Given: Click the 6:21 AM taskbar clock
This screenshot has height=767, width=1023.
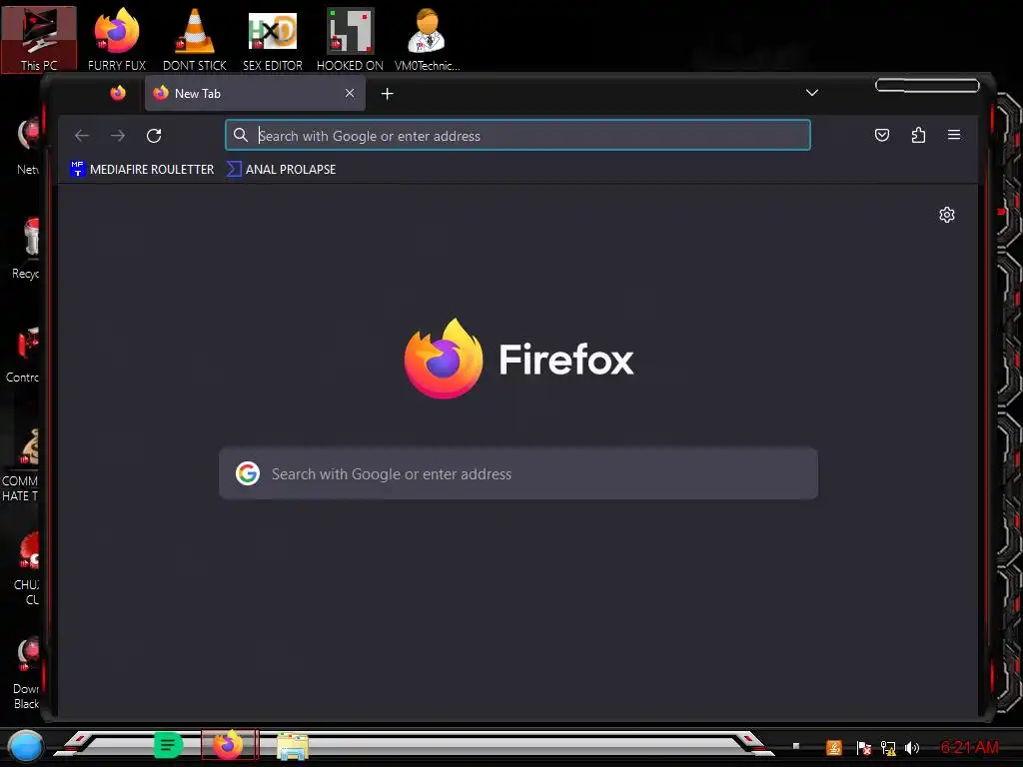Looking at the screenshot, I should 969,747.
